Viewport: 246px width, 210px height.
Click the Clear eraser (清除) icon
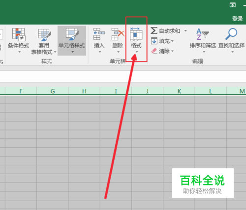tap(154, 51)
